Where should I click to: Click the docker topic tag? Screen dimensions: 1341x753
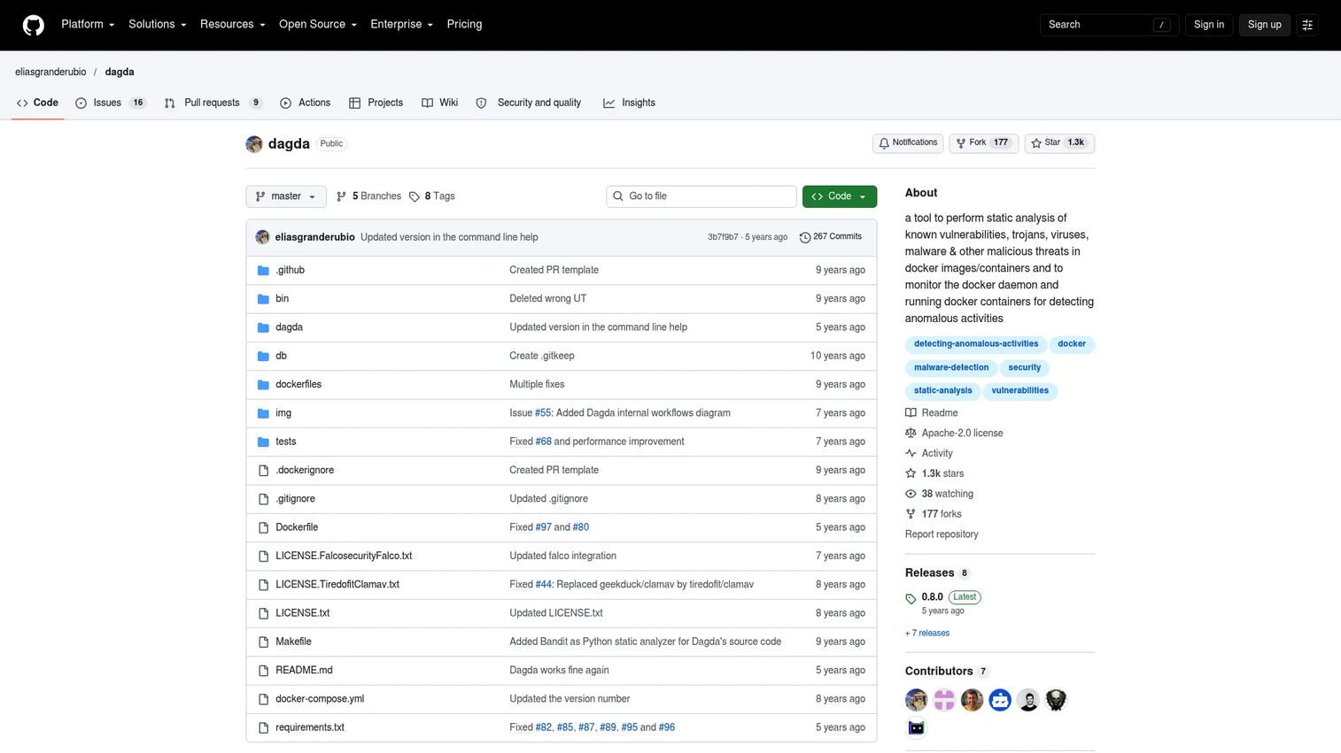pyautogui.click(x=1072, y=344)
